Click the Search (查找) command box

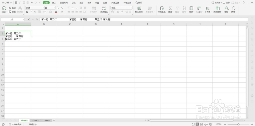[x=139, y=3]
